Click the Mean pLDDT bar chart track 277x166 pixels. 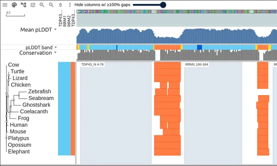[x=177, y=36]
